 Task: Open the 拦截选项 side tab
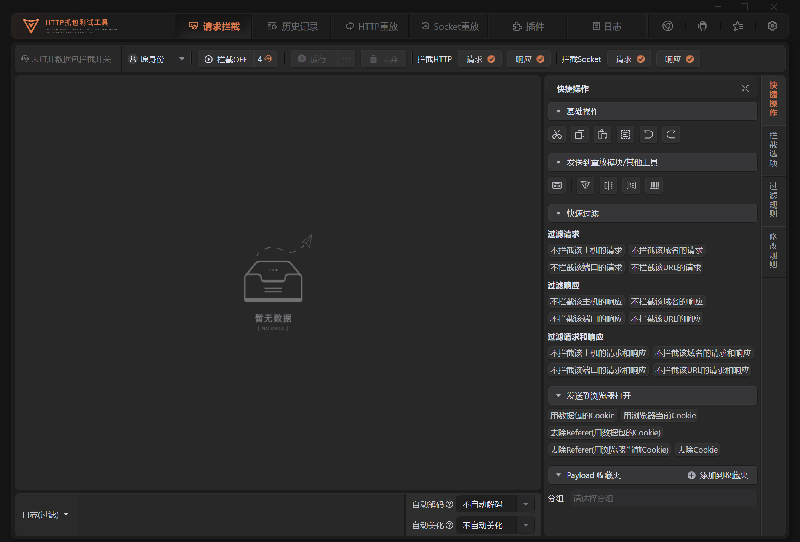(773, 150)
